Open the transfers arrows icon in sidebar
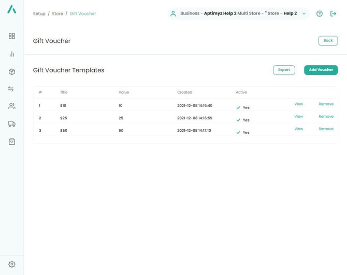Image resolution: width=347 pixels, height=275 pixels. click(11, 89)
